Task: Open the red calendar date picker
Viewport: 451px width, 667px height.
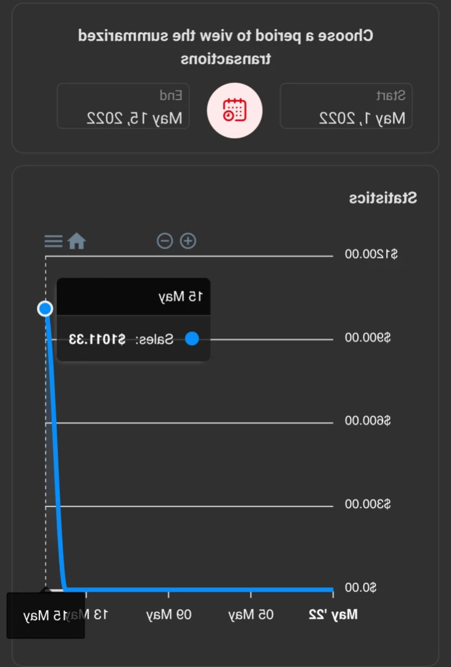Action: 234,110
